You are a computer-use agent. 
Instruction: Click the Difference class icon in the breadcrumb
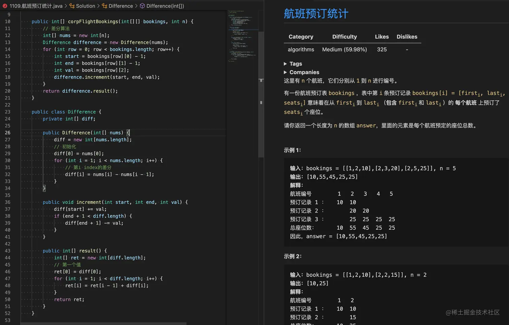104,6
